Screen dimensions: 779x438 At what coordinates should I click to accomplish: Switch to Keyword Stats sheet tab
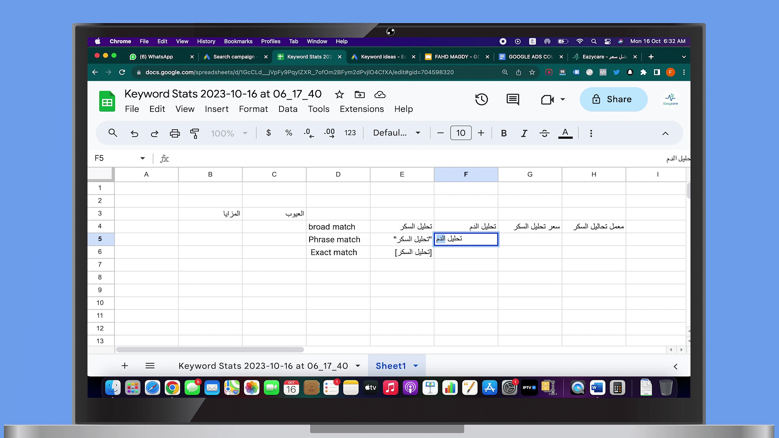pyautogui.click(x=263, y=366)
